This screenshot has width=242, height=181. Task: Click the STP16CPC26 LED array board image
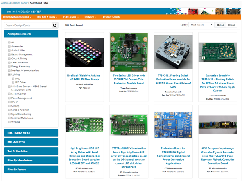tap(129, 125)
